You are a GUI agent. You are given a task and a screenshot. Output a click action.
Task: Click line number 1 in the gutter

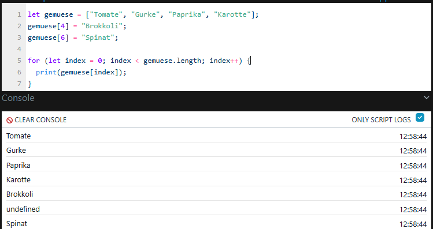click(19, 14)
